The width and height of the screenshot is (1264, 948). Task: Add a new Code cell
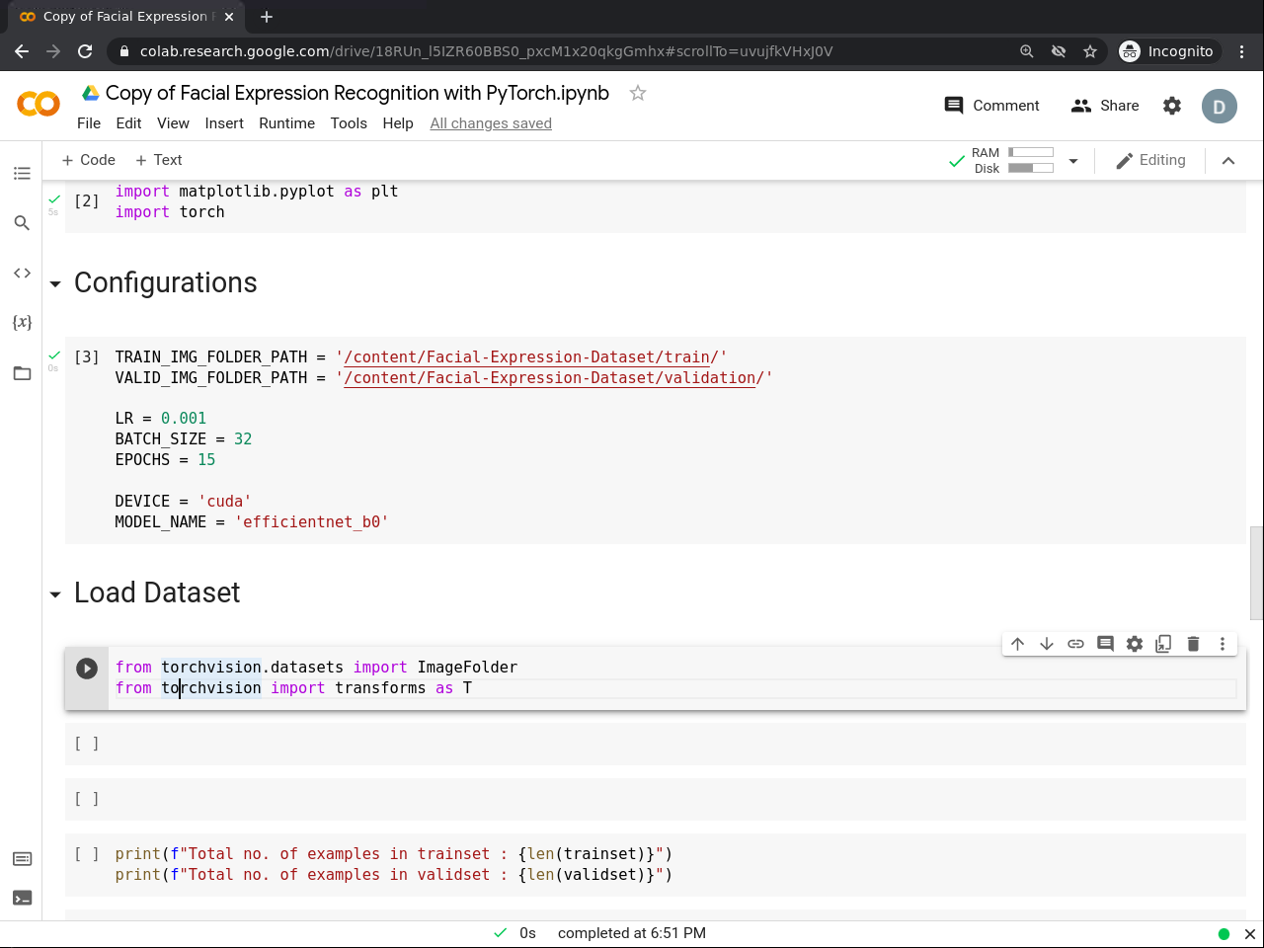[x=88, y=160]
